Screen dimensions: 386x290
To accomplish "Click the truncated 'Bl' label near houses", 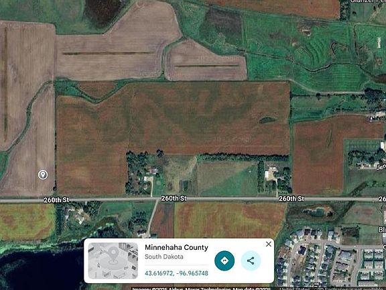I will click(x=382, y=230).
